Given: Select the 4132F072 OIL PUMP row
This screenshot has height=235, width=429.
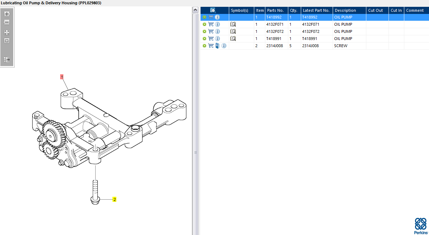Looking at the screenshot, I should coord(343,31).
